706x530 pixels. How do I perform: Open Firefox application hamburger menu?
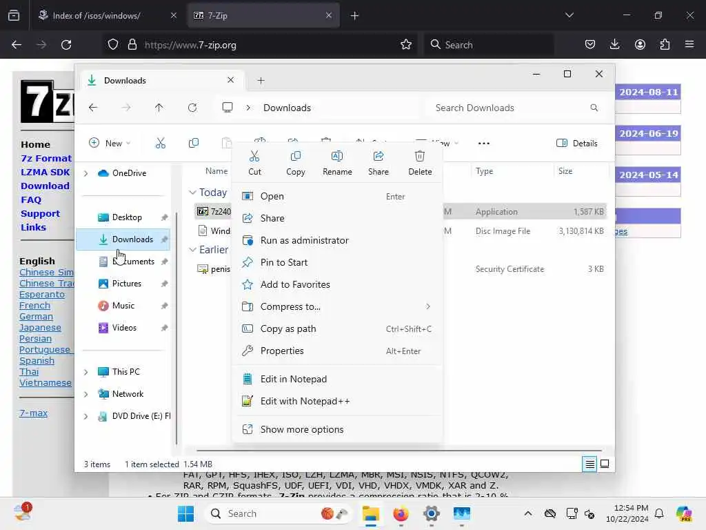click(x=689, y=45)
